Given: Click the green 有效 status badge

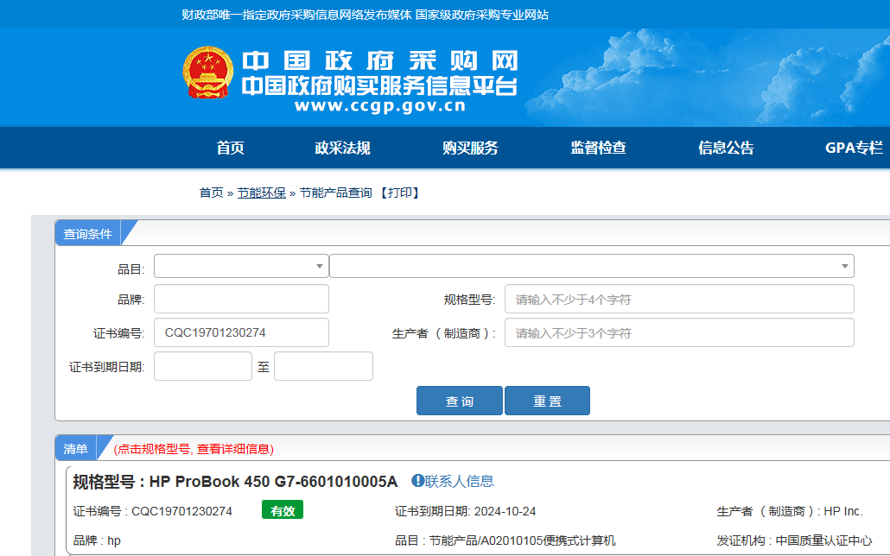Looking at the screenshot, I should click(x=283, y=510).
